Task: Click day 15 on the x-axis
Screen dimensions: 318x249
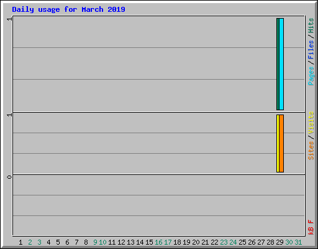Action: click(x=149, y=242)
